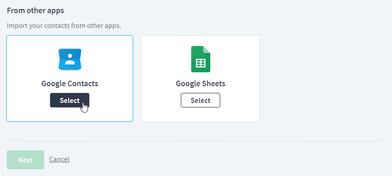Choose Select under Google Sheets

pyautogui.click(x=200, y=100)
